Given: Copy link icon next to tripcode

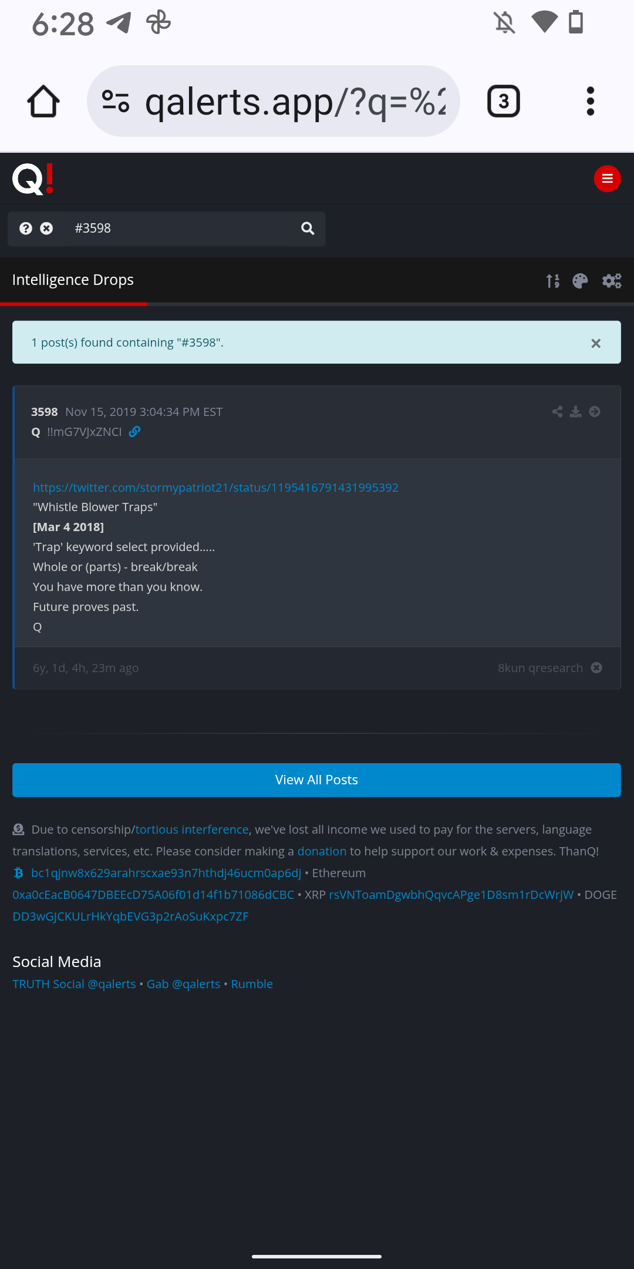Looking at the screenshot, I should click(x=134, y=432).
